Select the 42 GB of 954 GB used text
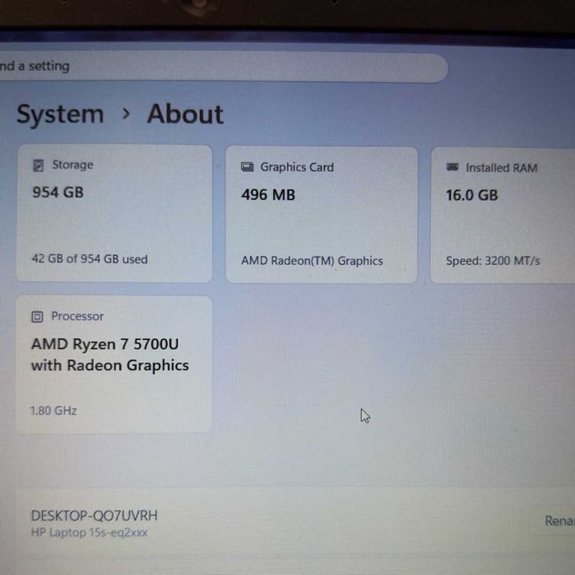Viewport: 575px width, 575px height. pyautogui.click(x=90, y=259)
